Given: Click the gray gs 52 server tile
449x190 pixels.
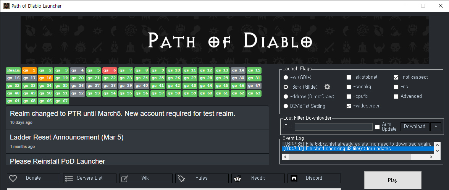Looking at the screenshot, I should [x=78, y=93].
